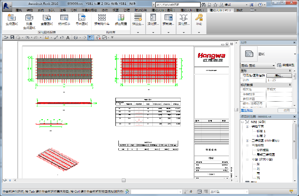Click the Redo arrow in quick access toolbar
Viewport: 299px width, 196px height.
click(x=36, y=37)
